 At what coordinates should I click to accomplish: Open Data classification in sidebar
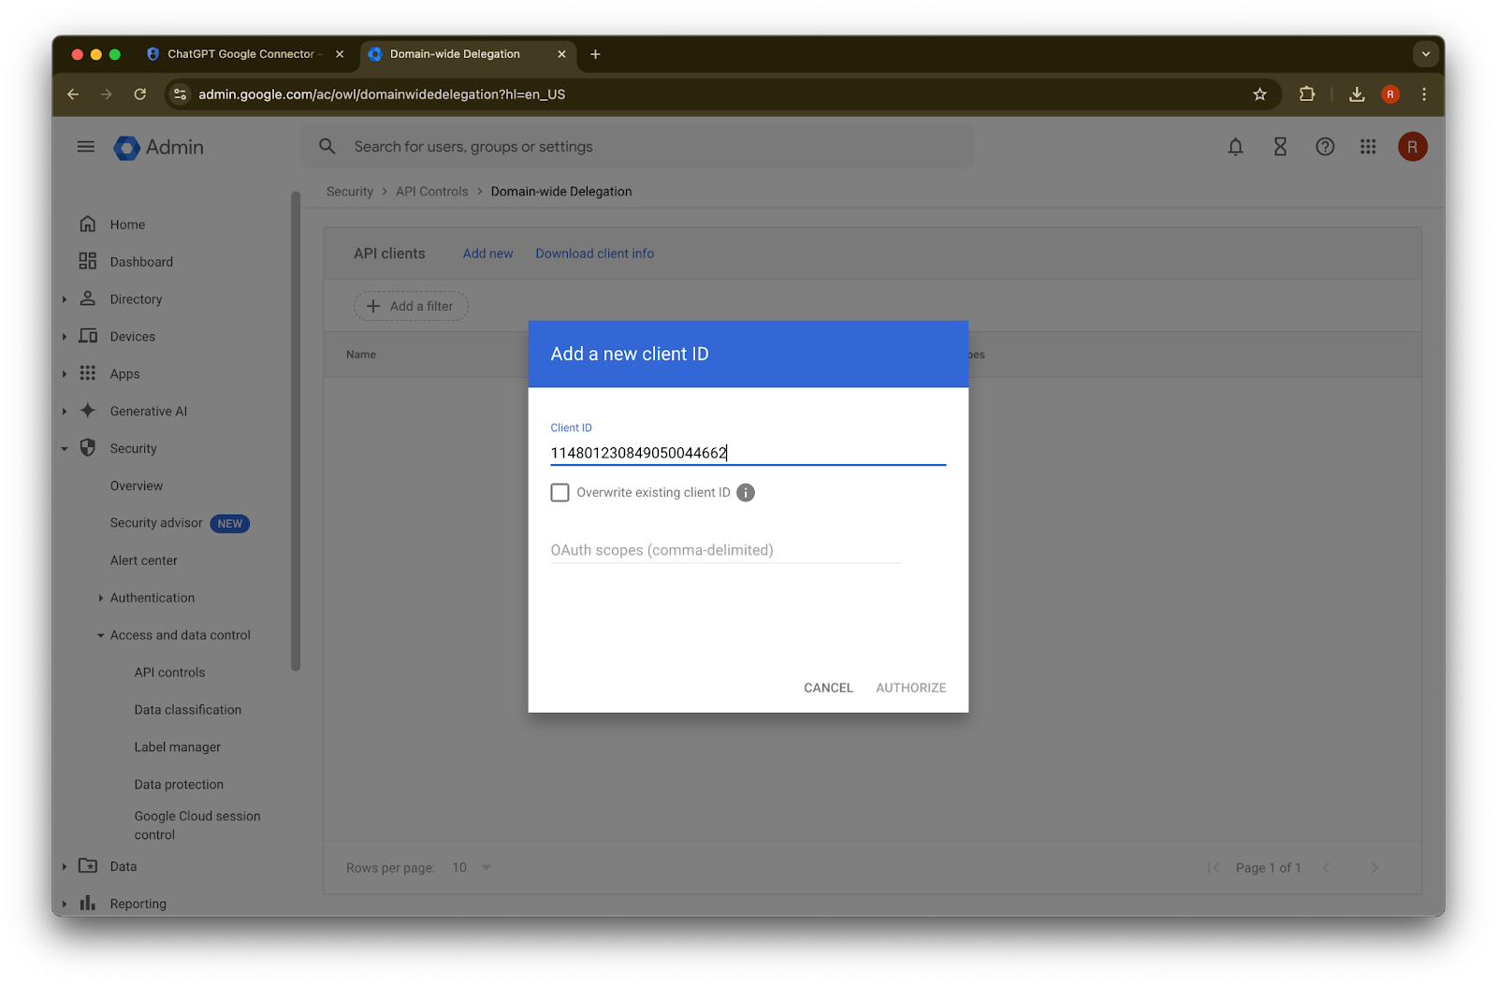click(188, 710)
